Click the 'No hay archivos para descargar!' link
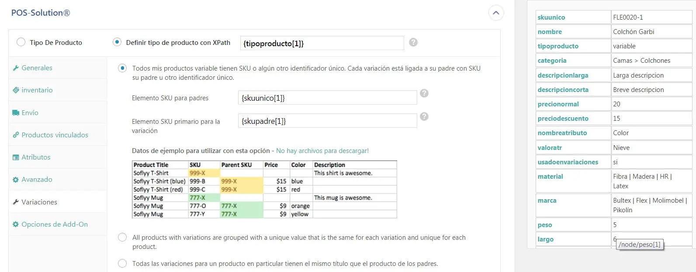Viewport: 696px width, 272px height. (322, 151)
